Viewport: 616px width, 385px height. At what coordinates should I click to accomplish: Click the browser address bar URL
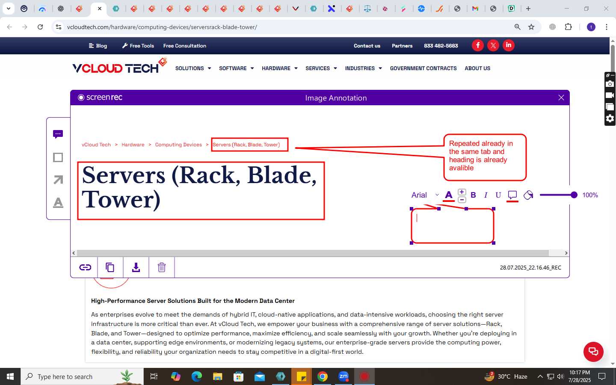pyautogui.click(x=162, y=27)
